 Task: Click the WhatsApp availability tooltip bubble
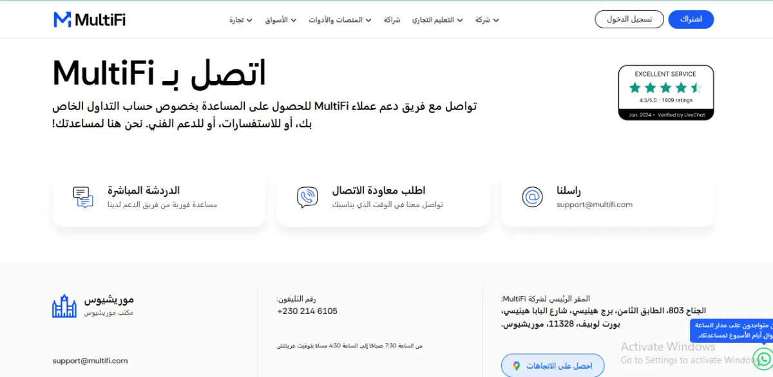pos(731,331)
